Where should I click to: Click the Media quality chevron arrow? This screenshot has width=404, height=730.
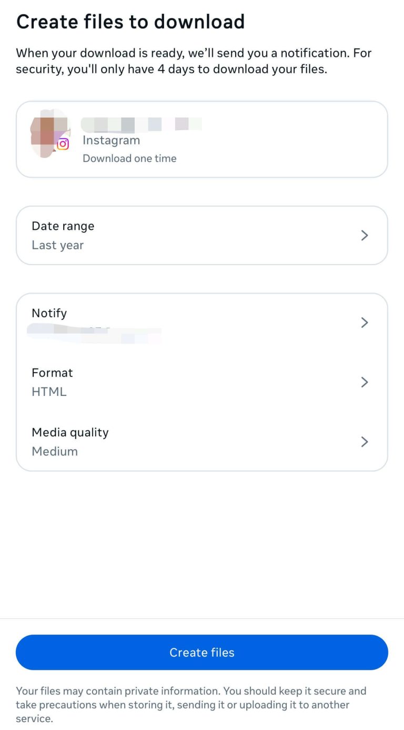365,442
